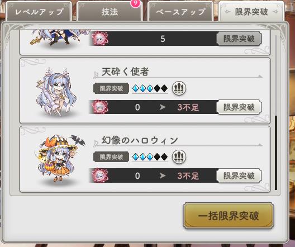Screen dimensions: 295x247
Task: Click 限界突破 button for 天砕く使者
Action: (x=239, y=107)
